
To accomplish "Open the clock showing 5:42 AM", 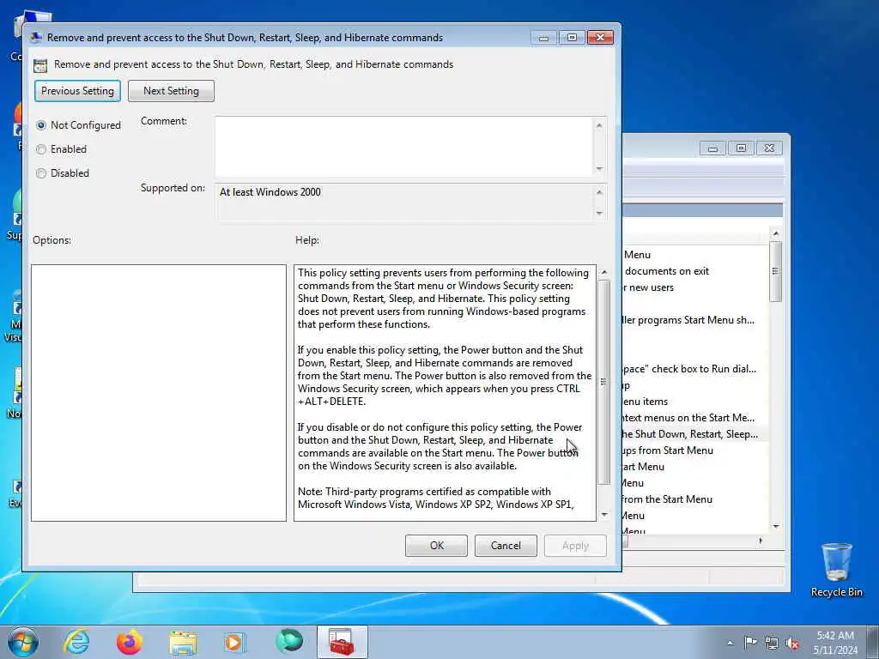I will [x=835, y=642].
